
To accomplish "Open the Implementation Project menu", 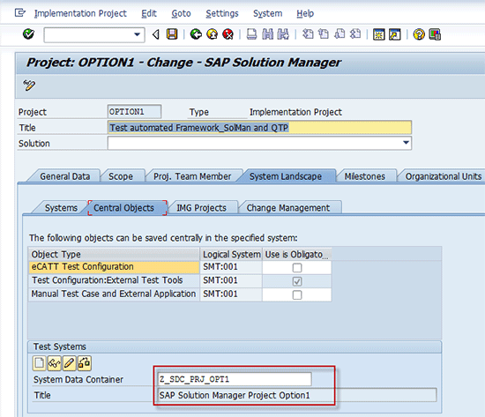I will tap(80, 13).
